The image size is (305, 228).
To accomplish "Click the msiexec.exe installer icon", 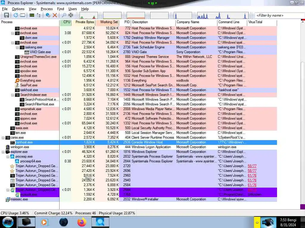I will click(x=8, y=199).
